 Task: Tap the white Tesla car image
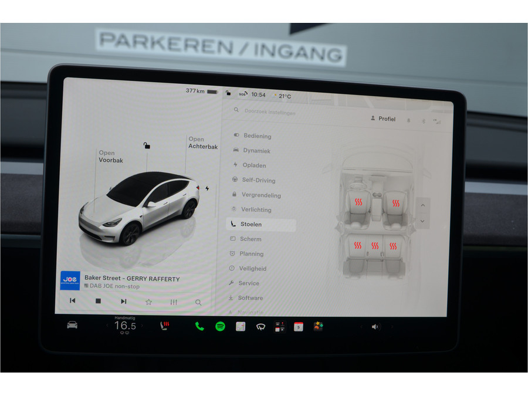click(139, 208)
